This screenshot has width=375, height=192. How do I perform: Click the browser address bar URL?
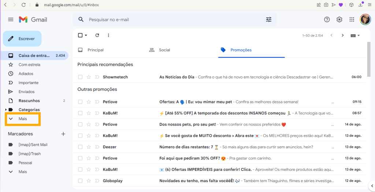[72, 5]
